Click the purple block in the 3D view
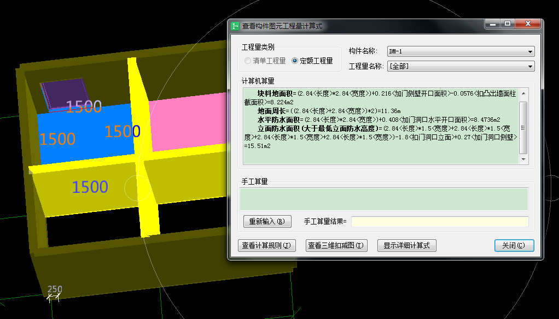Viewport: 559px width, 319px height. [66, 92]
